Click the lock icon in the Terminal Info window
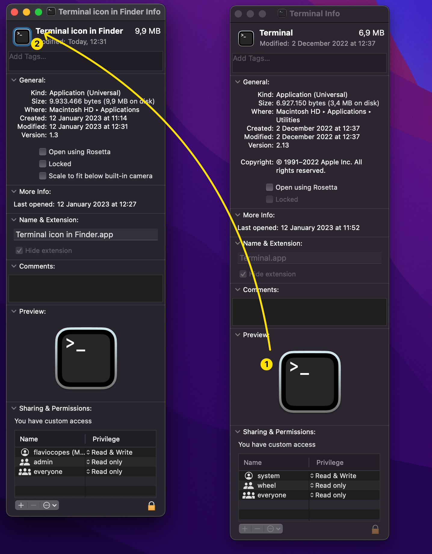432x554 pixels. pyautogui.click(x=375, y=529)
